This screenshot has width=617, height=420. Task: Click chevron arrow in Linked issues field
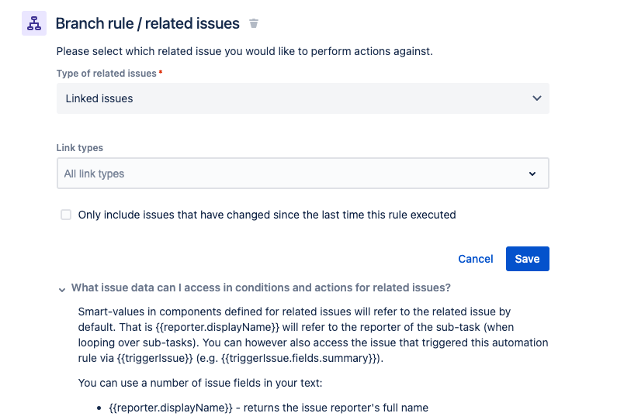tap(536, 98)
